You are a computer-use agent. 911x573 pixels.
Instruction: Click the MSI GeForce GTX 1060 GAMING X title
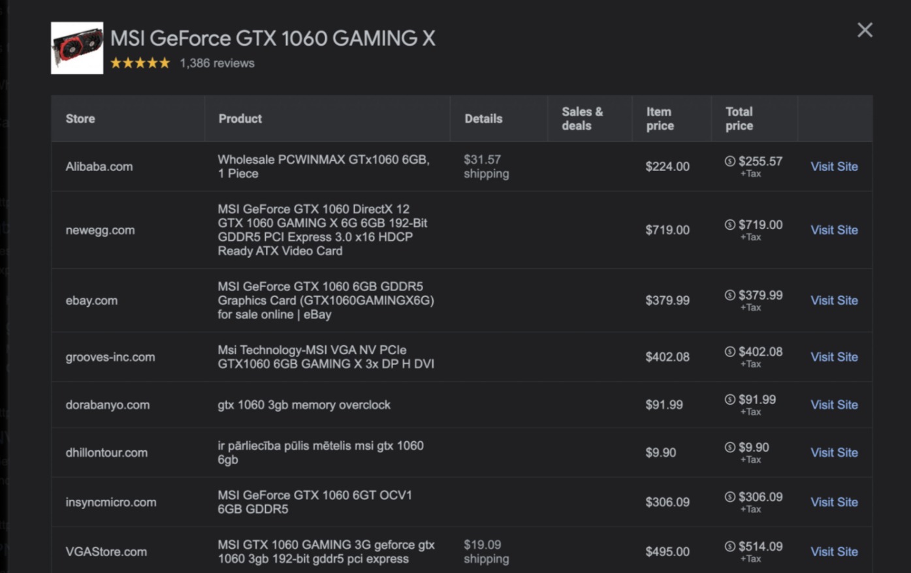(272, 38)
